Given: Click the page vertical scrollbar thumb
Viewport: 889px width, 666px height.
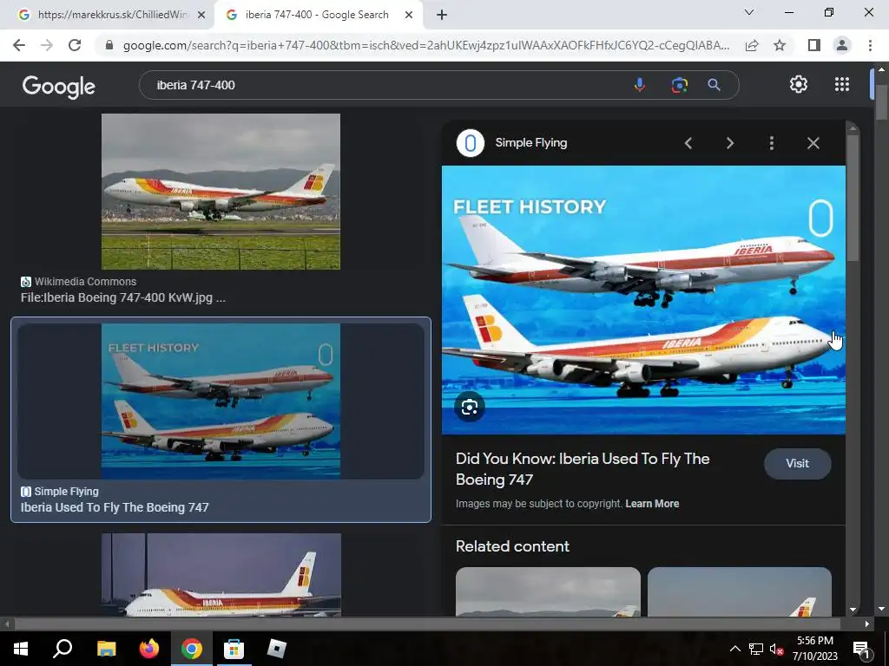Looking at the screenshot, I should [881, 102].
